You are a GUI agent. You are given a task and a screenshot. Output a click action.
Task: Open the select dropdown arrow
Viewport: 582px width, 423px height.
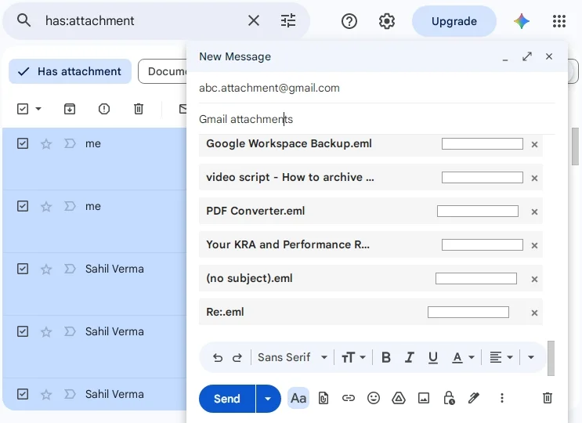[x=38, y=109]
